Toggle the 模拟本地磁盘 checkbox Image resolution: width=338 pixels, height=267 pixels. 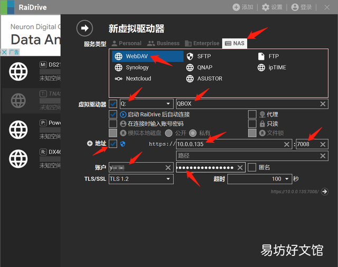pyautogui.click(x=113, y=133)
